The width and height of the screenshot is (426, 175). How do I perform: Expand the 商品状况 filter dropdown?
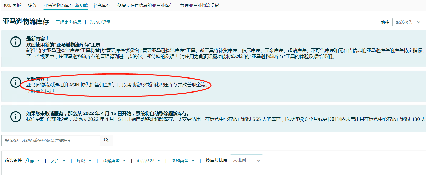click(x=149, y=160)
